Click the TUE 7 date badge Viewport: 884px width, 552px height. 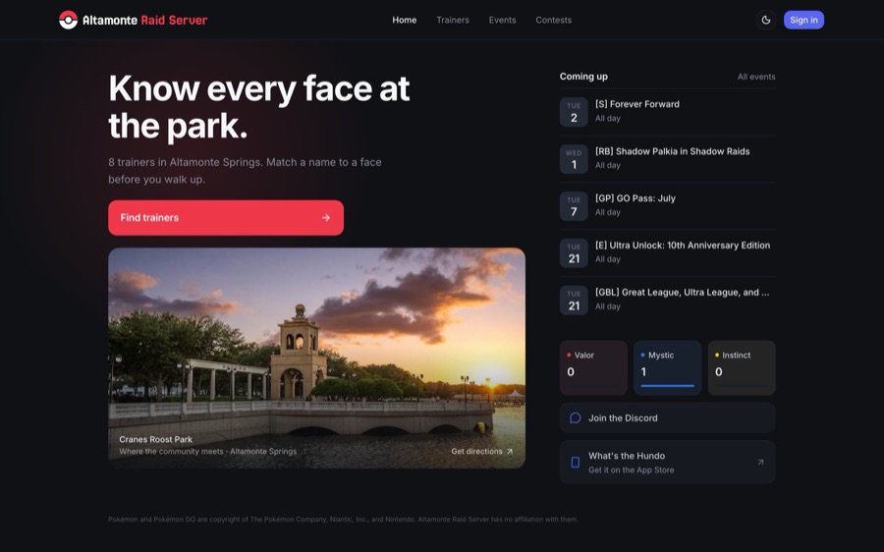574,206
